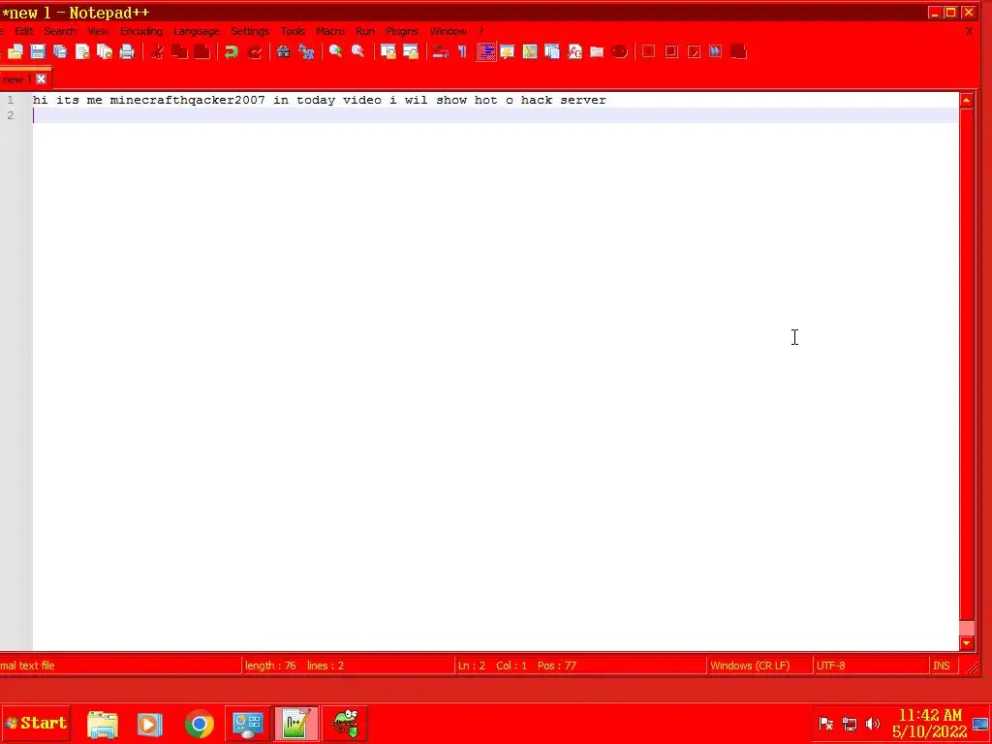Show the Document Map panel
Viewport: 992px width, 744px height.
coord(530,52)
